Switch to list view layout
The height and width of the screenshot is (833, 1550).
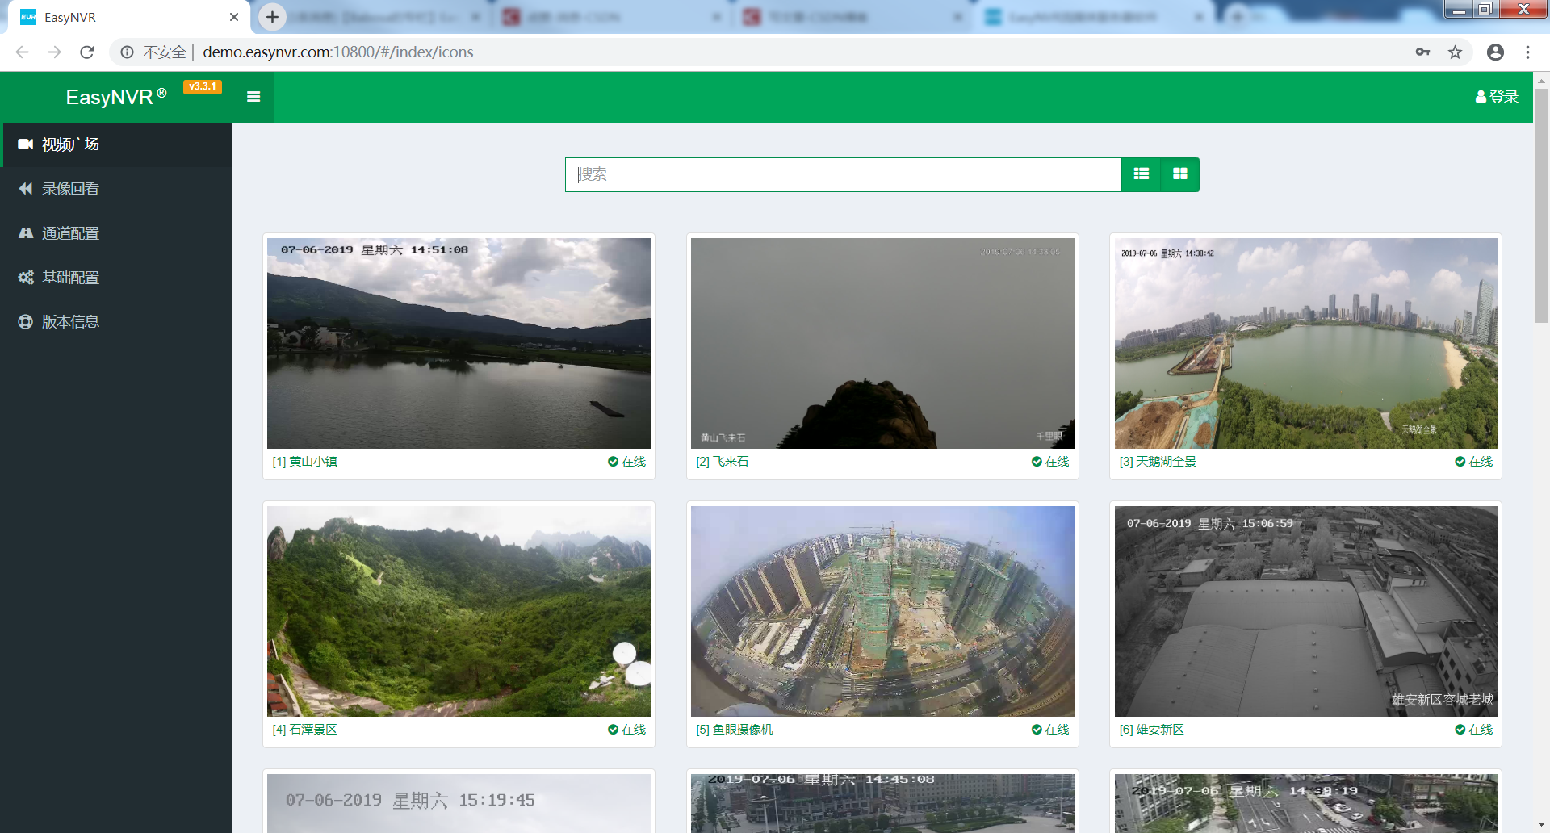1141,174
